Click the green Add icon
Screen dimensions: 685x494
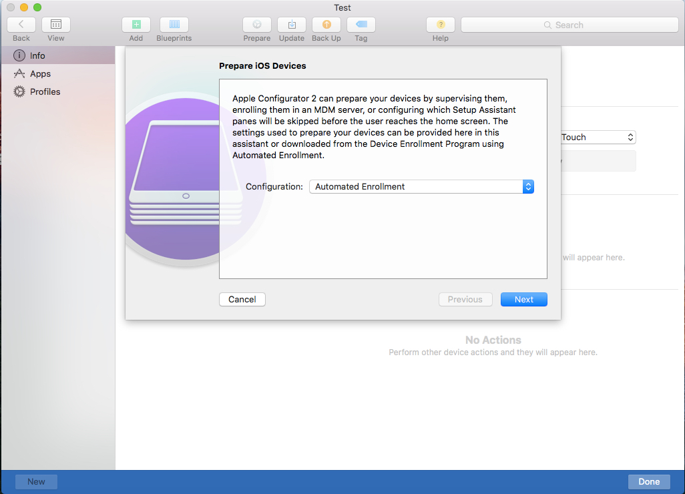[x=136, y=25]
